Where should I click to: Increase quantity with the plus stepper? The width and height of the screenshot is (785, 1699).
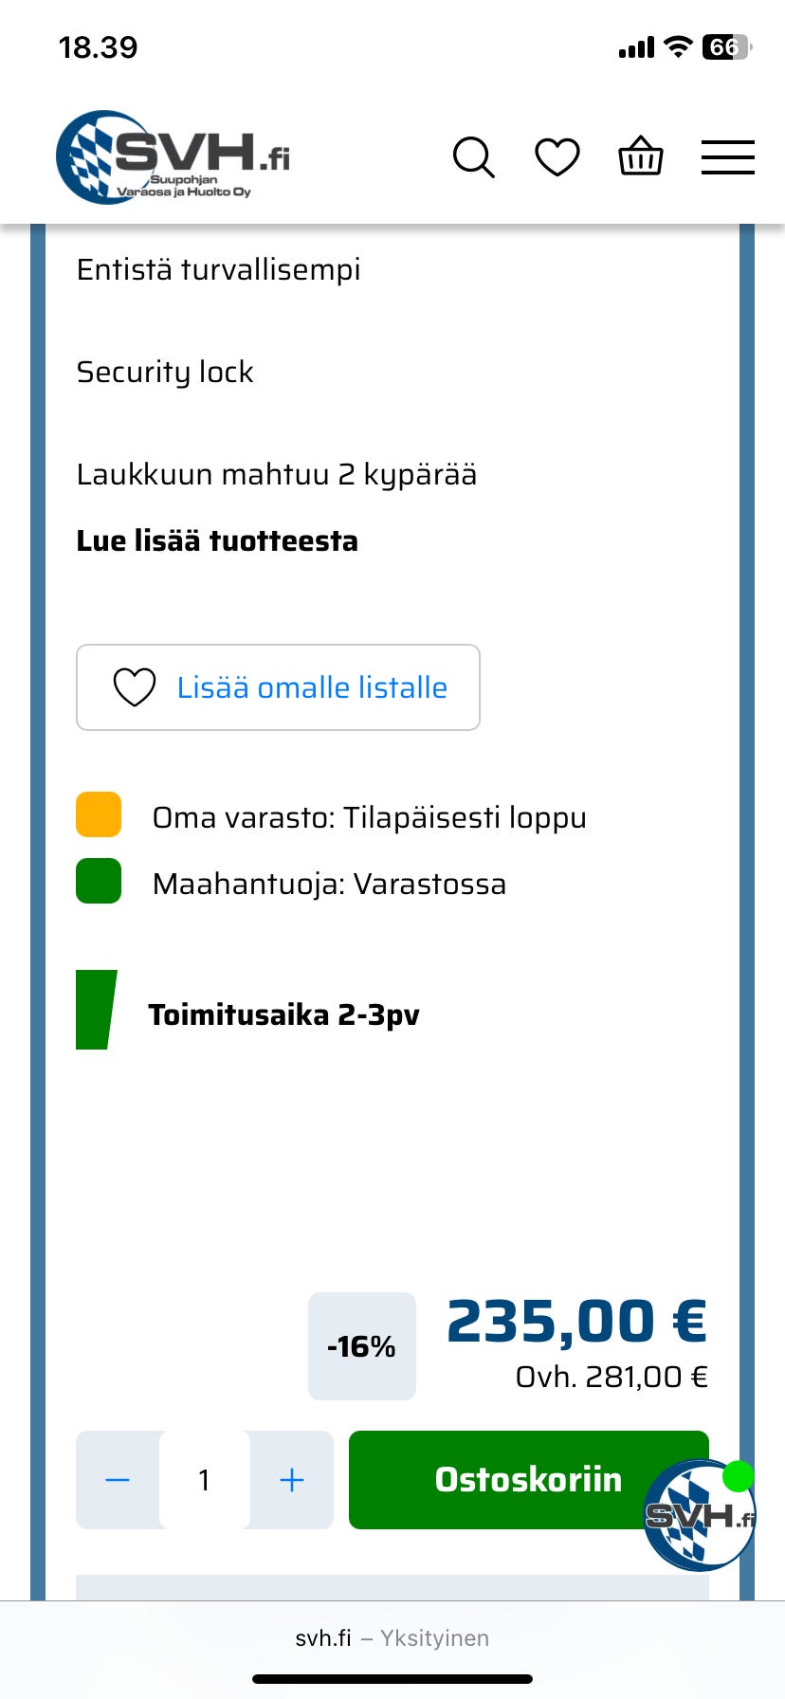coord(291,1479)
